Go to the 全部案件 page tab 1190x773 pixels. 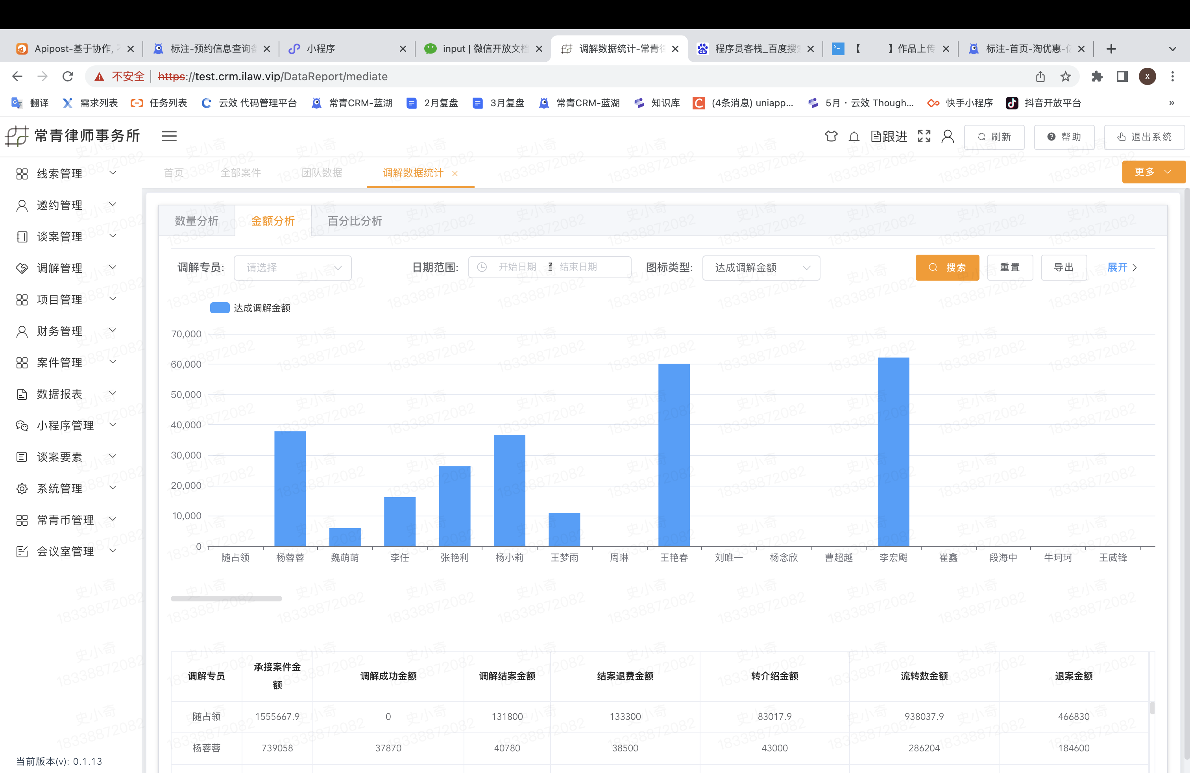click(x=240, y=172)
